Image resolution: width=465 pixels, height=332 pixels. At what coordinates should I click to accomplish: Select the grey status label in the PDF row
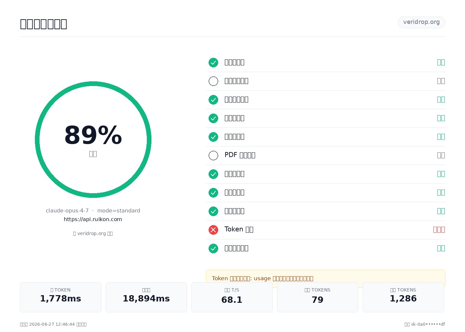(x=441, y=155)
